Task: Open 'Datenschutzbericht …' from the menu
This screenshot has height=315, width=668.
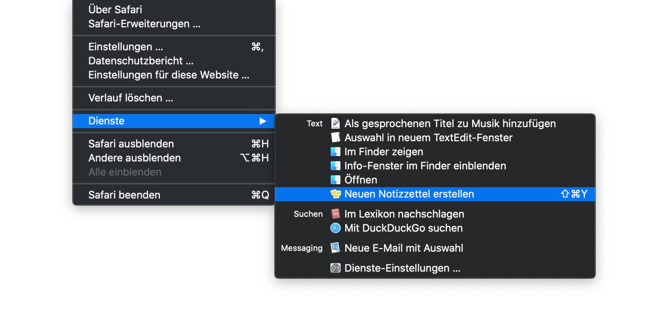Action: (x=141, y=61)
